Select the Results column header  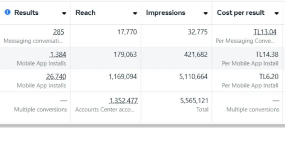tap(26, 13)
